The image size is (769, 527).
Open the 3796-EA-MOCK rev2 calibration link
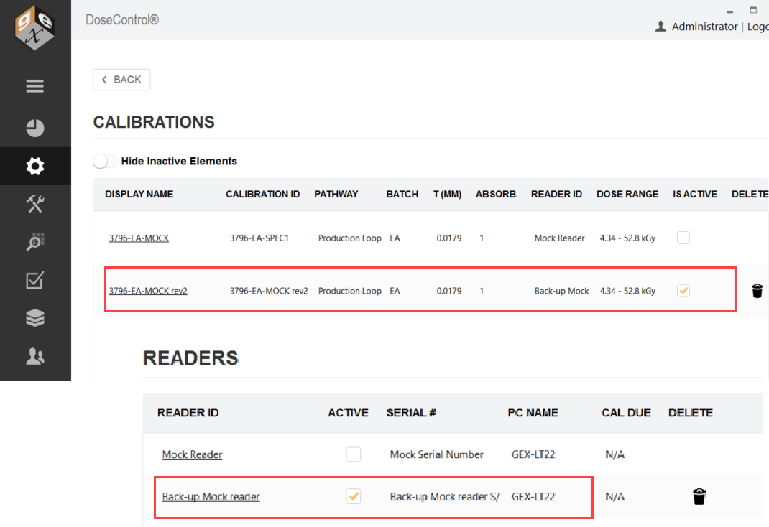tap(148, 291)
